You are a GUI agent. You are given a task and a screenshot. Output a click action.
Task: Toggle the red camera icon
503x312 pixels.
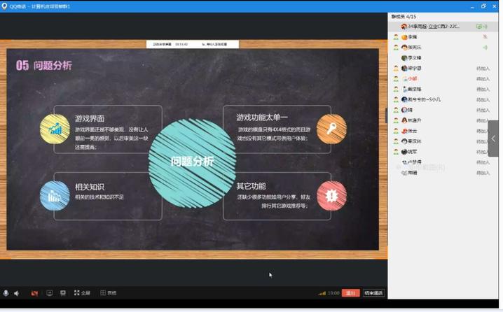coord(34,293)
